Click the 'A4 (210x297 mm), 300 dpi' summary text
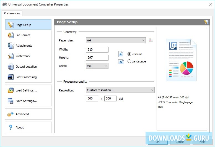Screen dimensions: 215x147 pyautogui.click(x=173, y=98)
